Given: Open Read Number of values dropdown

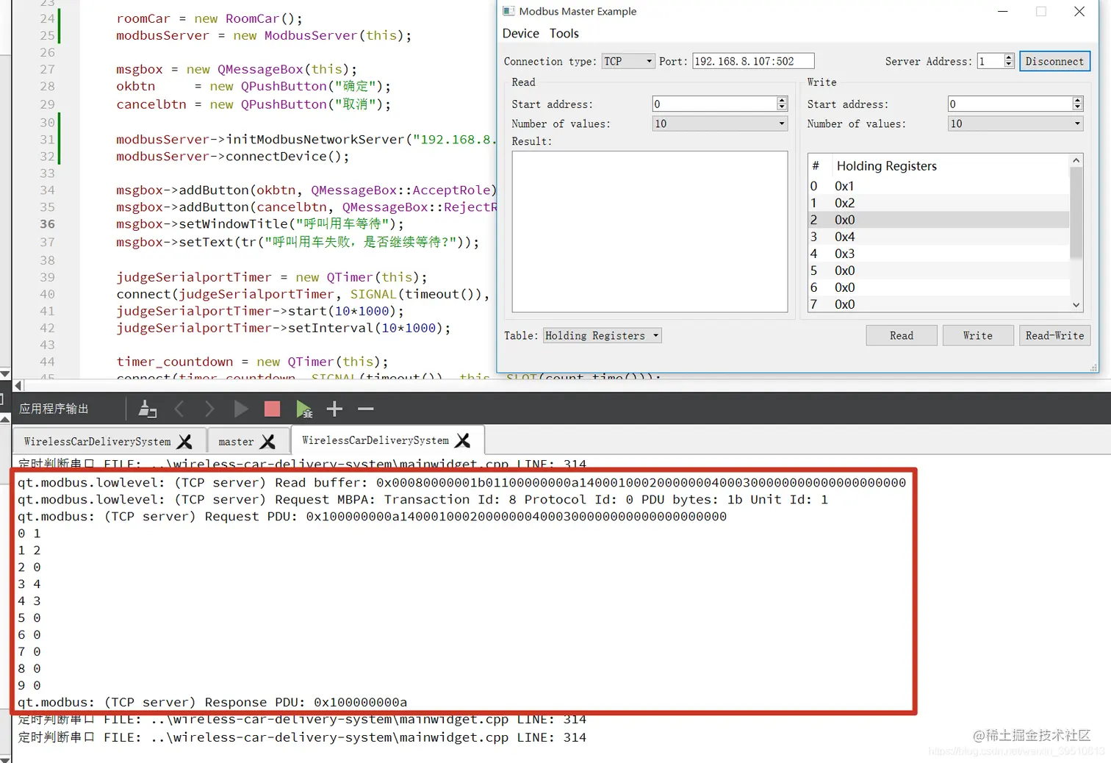Looking at the screenshot, I should coord(720,123).
